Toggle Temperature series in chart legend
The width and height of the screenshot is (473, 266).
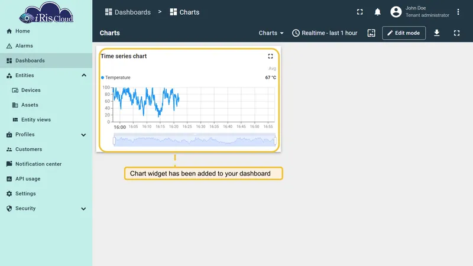coord(116,77)
